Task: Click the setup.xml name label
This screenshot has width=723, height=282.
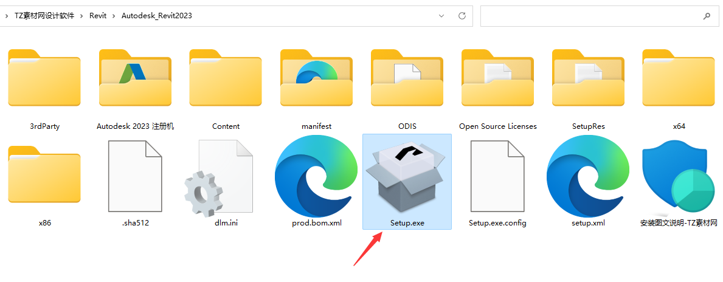Action: [588, 223]
